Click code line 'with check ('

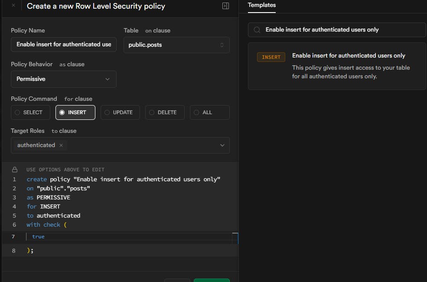[x=46, y=225]
